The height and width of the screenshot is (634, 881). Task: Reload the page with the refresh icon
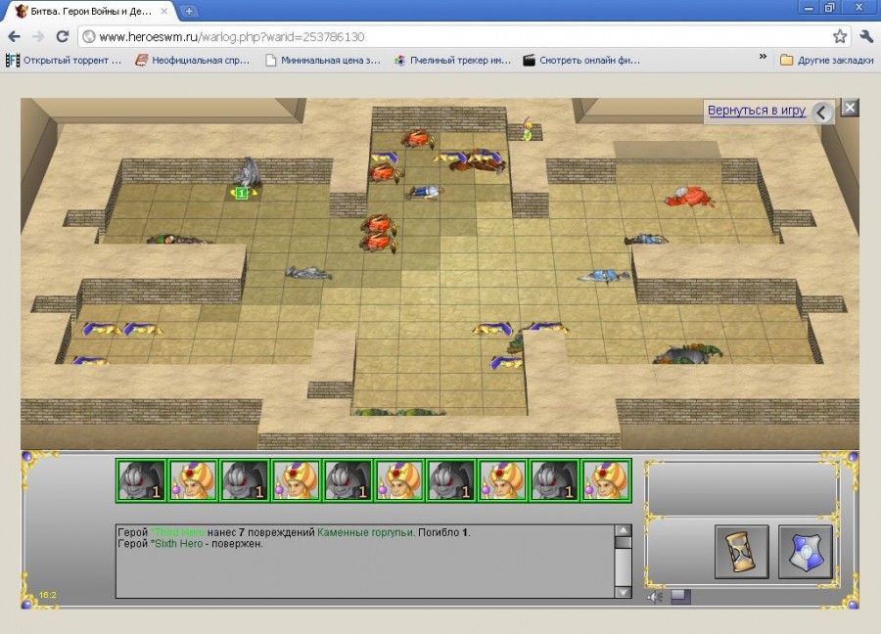click(x=63, y=37)
